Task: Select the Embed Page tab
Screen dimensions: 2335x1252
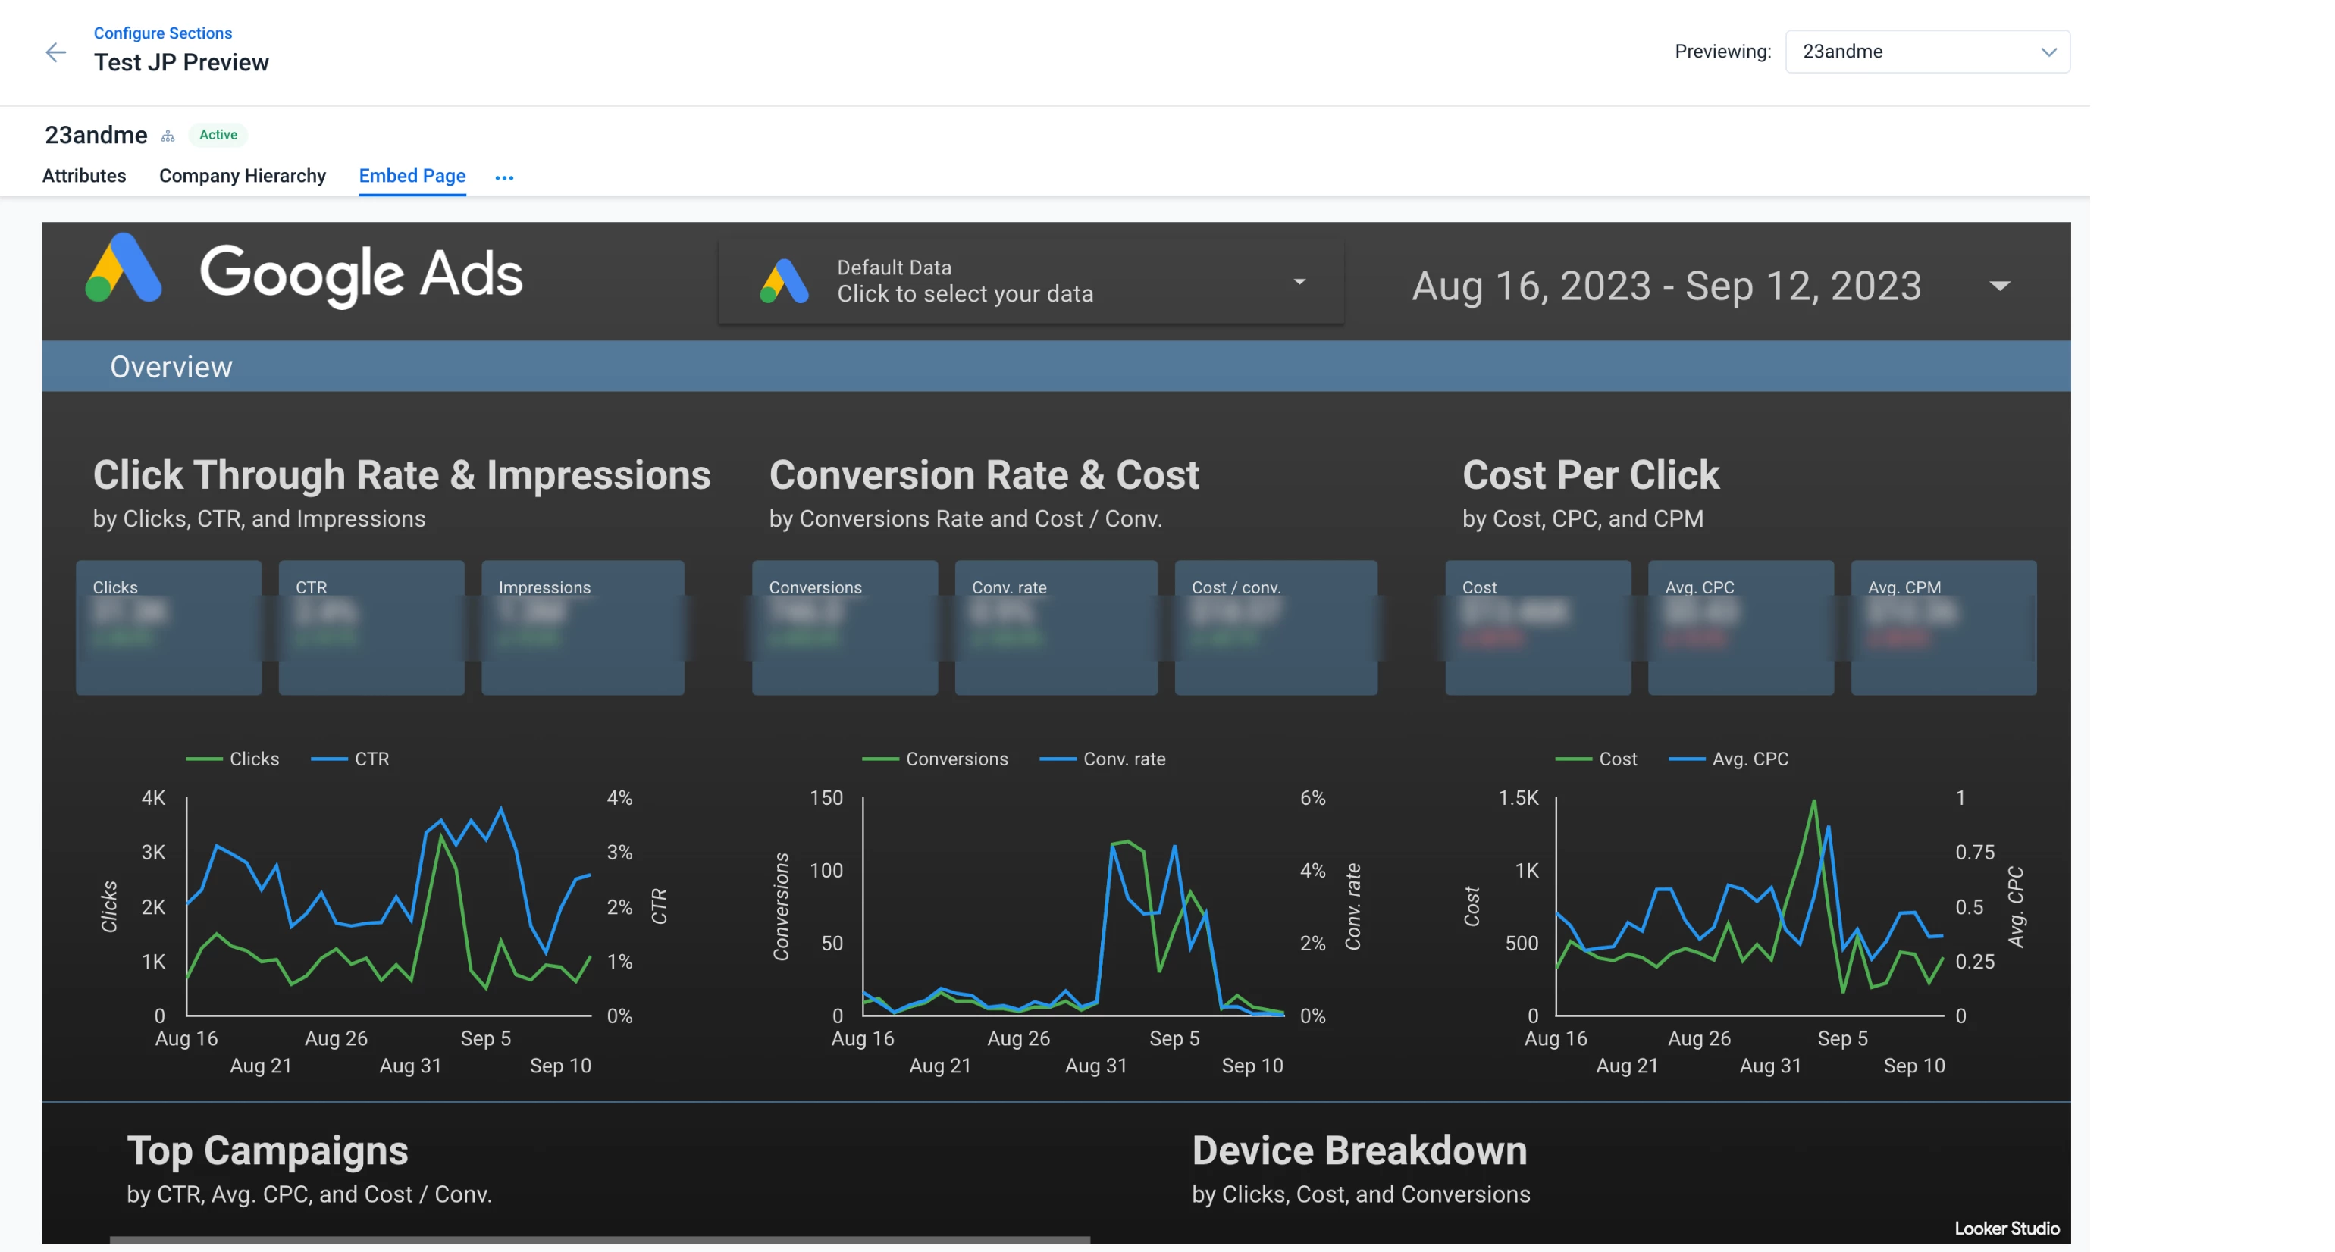Action: [412, 176]
